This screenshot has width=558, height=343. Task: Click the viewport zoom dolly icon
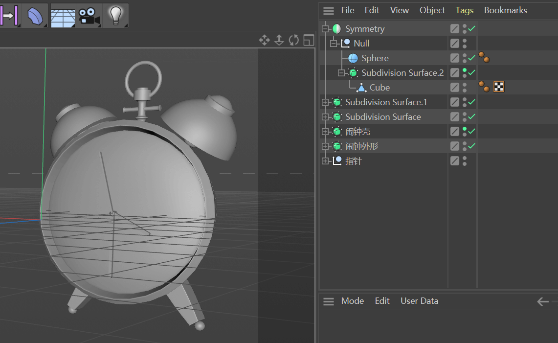tap(279, 40)
